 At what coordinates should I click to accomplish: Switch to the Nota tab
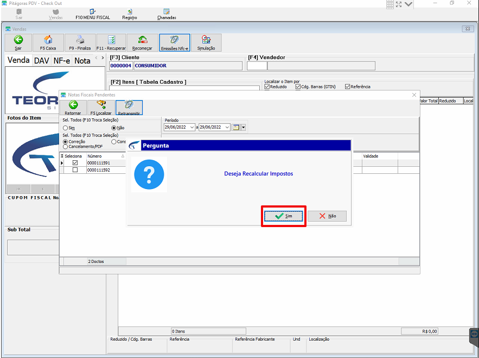click(x=82, y=61)
